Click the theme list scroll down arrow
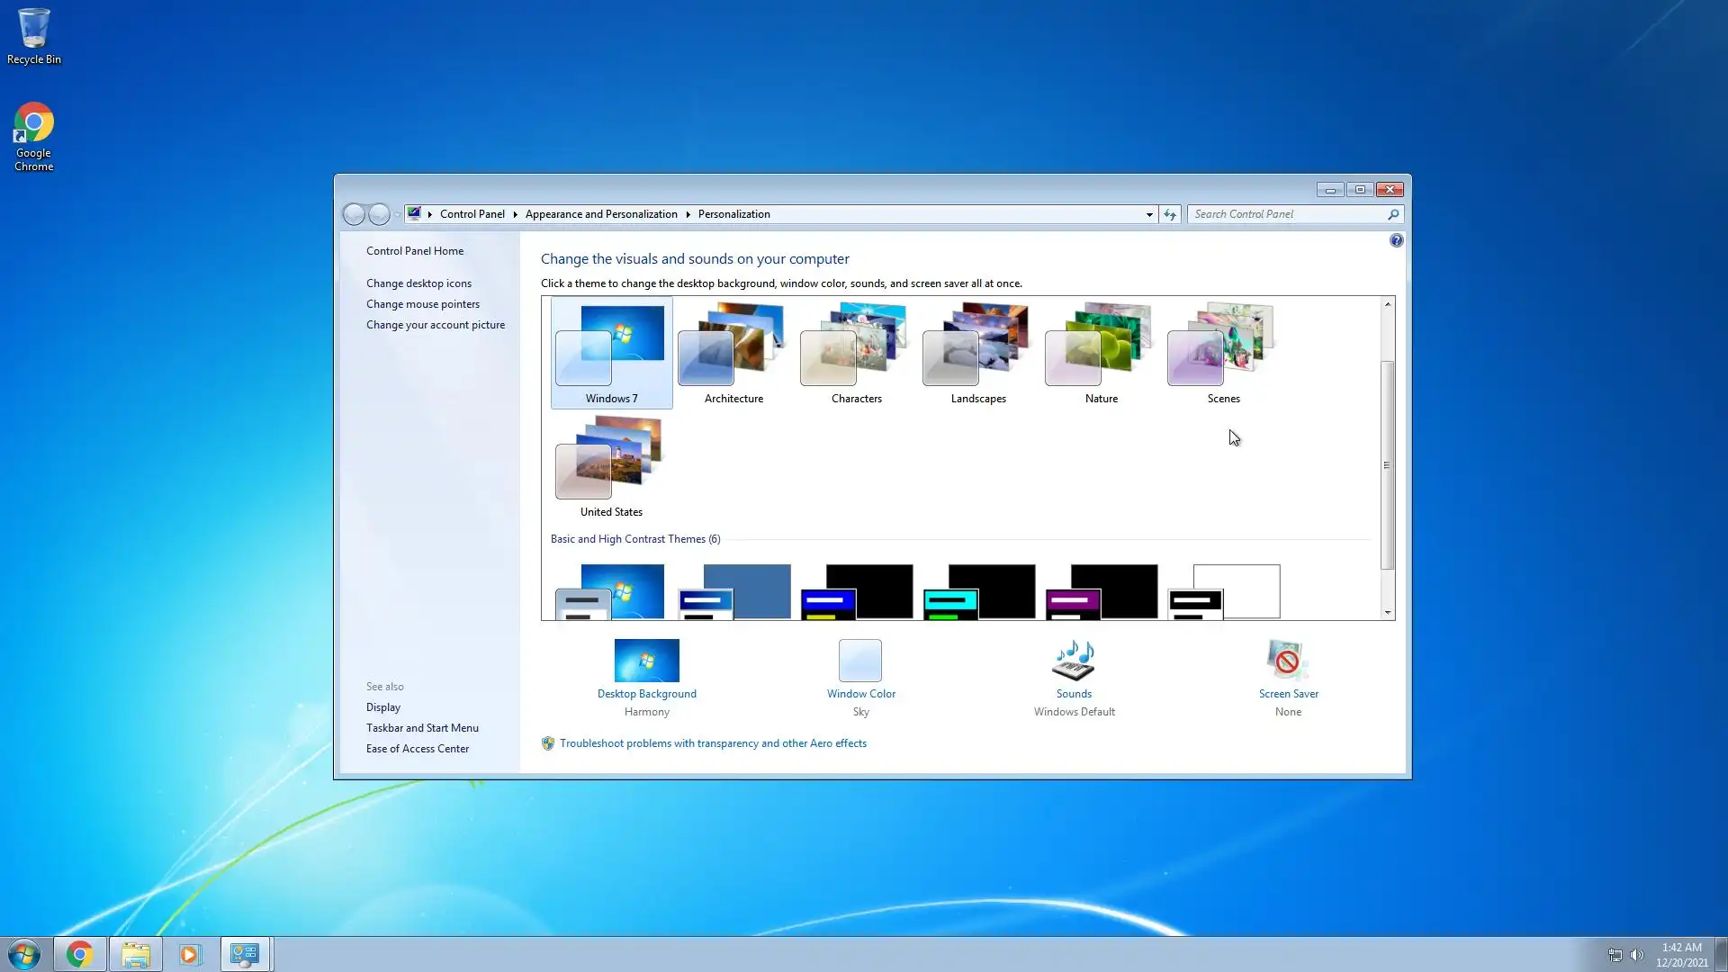This screenshot has height=972, width=1728. coord(1388,612)
